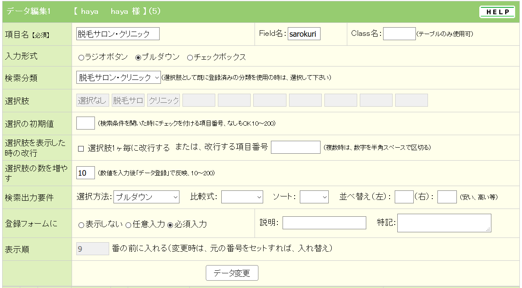This screenshot has height=288, width=522.
Task: Click the Field名 input containing sarokuri
Action: coord(304,34)
